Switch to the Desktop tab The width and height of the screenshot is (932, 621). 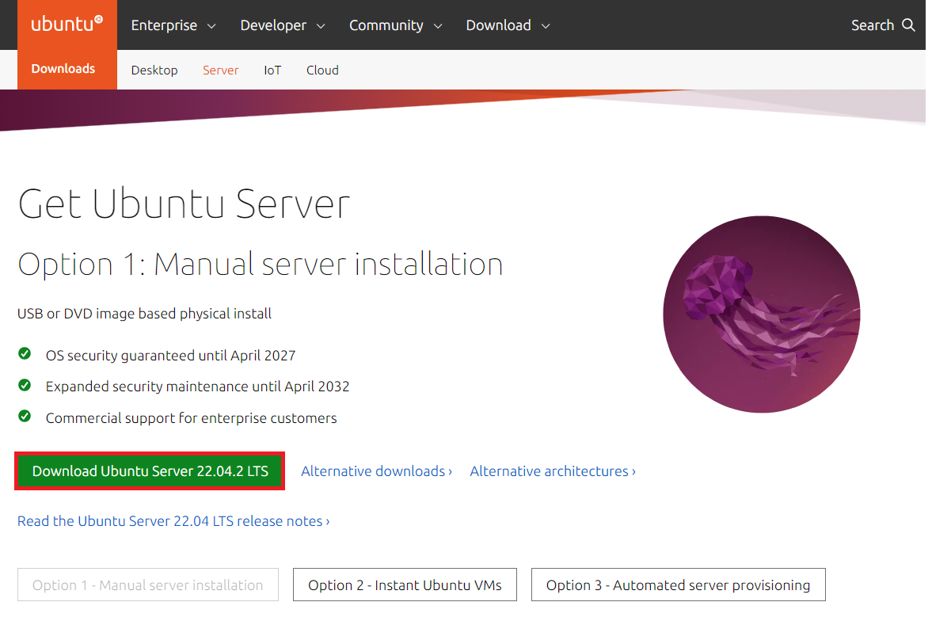154,70
